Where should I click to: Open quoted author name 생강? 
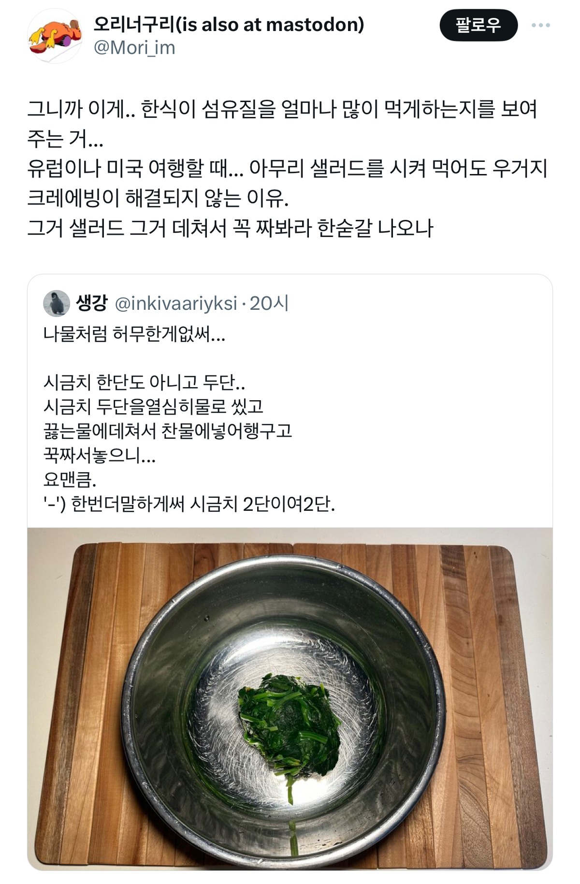tap(91, 304)
